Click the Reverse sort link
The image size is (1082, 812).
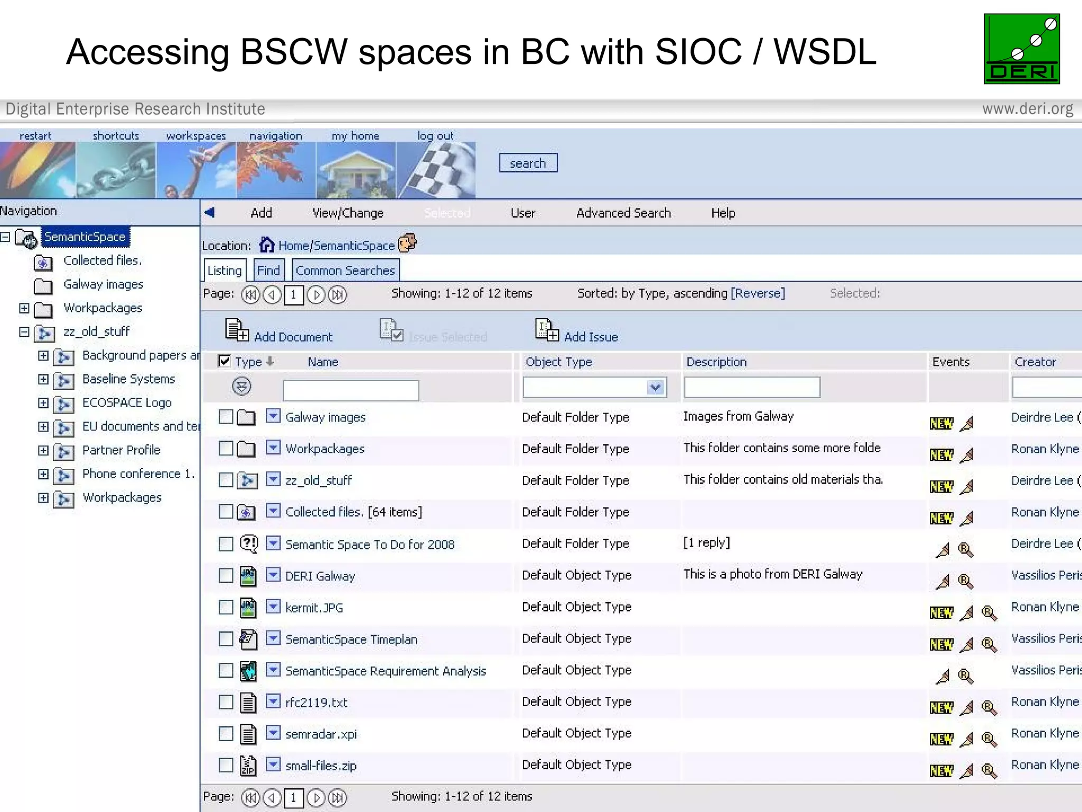coord(758,293)
